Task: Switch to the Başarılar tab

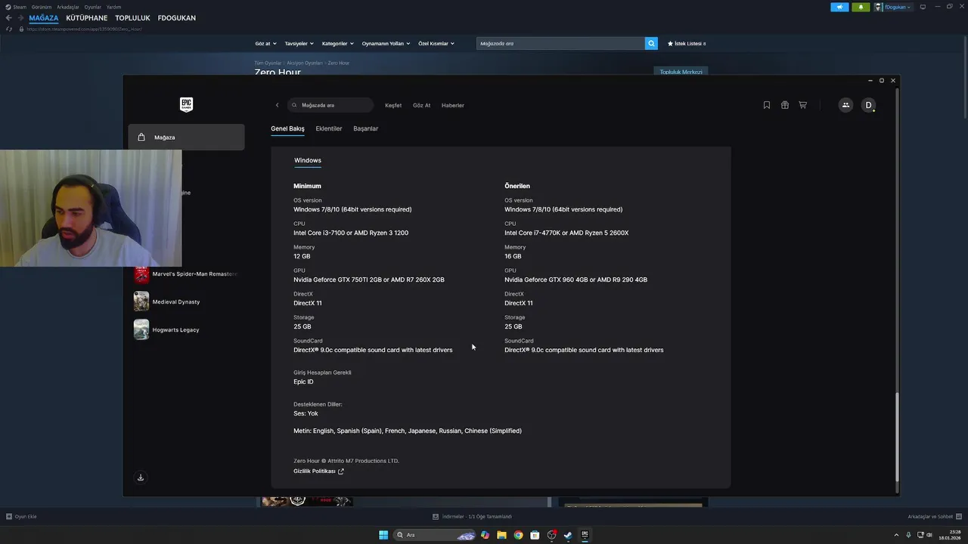Action: tap(366, 128)
